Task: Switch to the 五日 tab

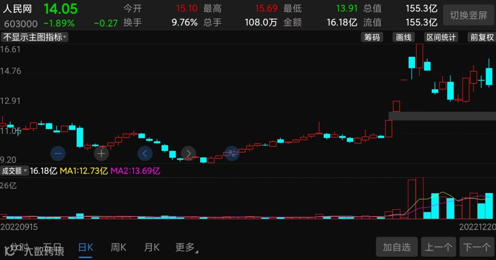Action: pos(52,247)
